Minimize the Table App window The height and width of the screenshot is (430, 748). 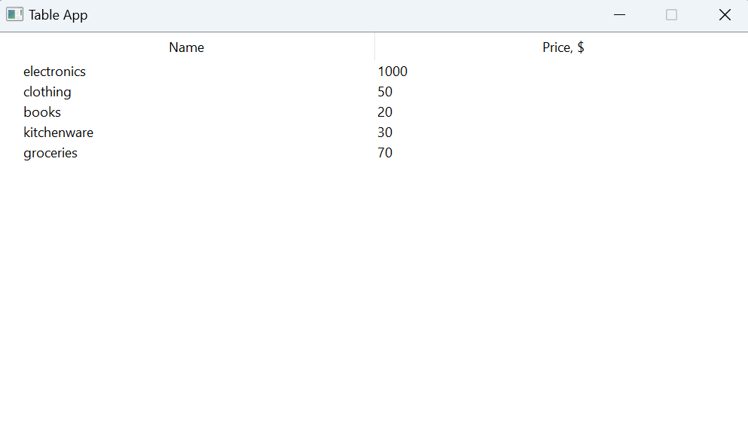coord(620,15)
